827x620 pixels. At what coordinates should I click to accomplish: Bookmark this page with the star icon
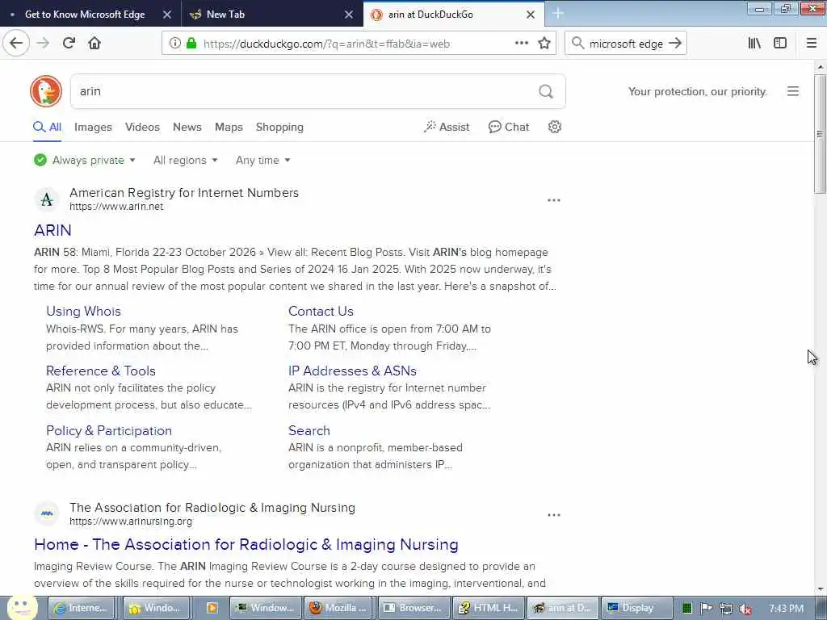click(544, 44)
